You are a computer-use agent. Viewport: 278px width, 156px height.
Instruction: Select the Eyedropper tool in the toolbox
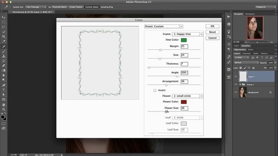3,42
